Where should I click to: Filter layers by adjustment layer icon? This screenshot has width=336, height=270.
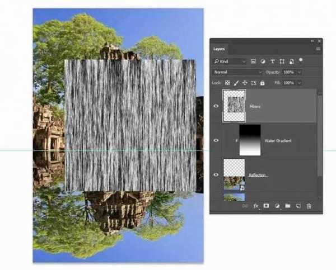point(263,61)
